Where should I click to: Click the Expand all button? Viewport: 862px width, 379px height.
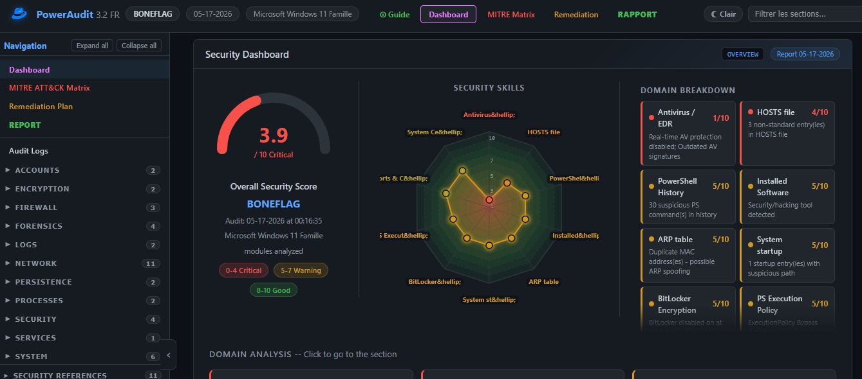[92, 46]
